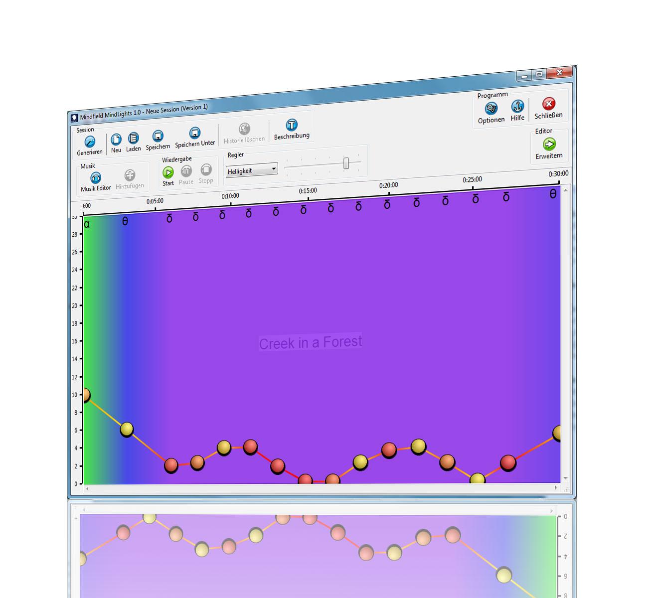Click the vertical scrollbar down arrow
Image resolution: width=648 pixels, height=598 pixels.
(566, 478)
